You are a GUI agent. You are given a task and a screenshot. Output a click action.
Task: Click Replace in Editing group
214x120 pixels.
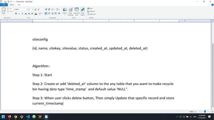(x=91, y=11)
